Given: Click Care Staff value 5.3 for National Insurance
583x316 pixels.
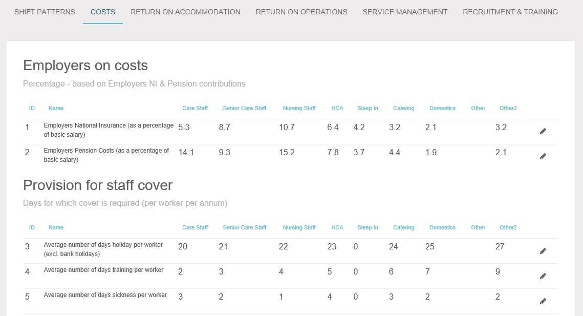Looking at the screenshot, I should (184, 128).
